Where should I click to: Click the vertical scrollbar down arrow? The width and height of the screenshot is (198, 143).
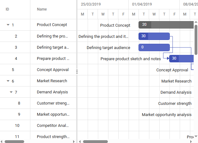[196, 136]
